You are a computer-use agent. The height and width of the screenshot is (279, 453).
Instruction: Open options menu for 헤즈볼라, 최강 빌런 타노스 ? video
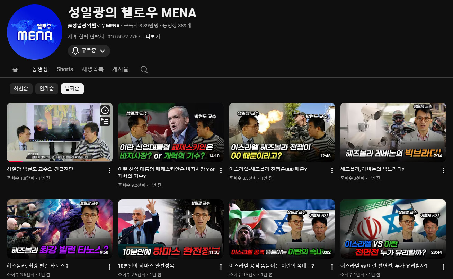coord(110,267)
